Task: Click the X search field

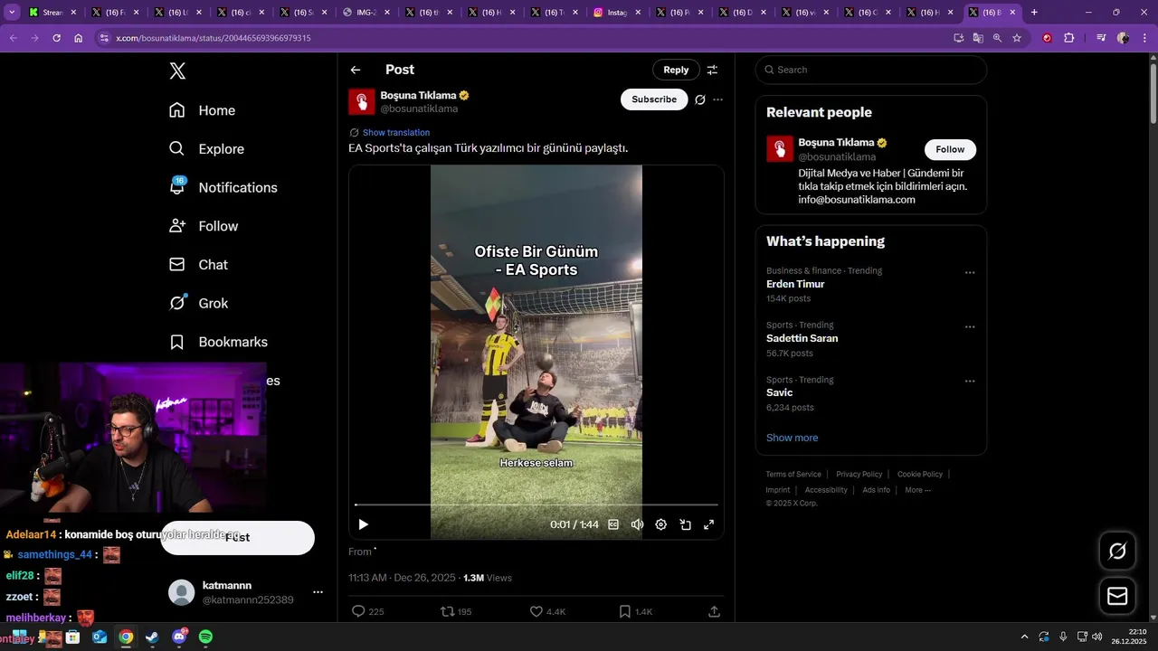Action: 871,70
